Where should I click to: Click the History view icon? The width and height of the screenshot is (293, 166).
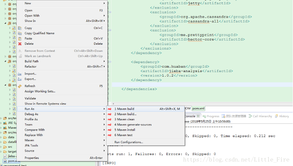coord(276,116)
